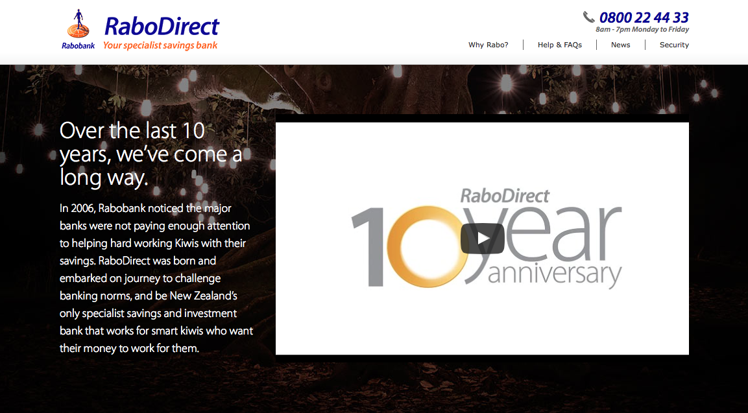
Task: Click grey "RaboDirect" text inside the video
Action: tap(505, 196)
